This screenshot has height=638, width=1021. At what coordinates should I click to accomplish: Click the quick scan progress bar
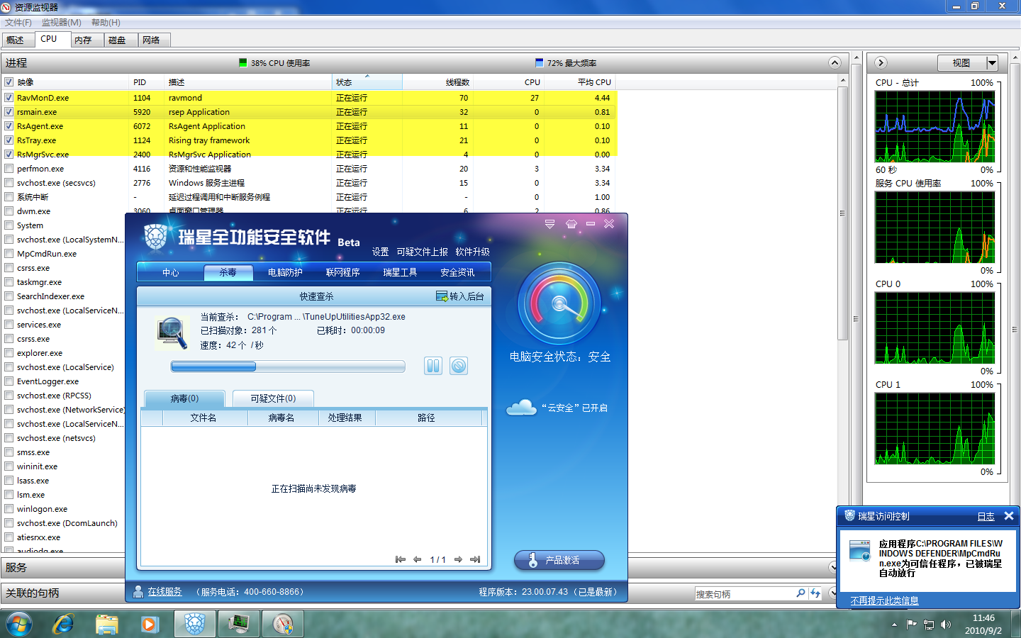pos(288,366)
